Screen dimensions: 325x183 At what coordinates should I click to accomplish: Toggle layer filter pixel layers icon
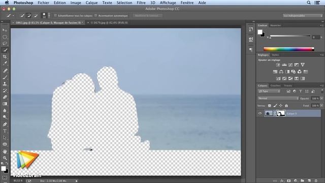[x=288, y=91]
